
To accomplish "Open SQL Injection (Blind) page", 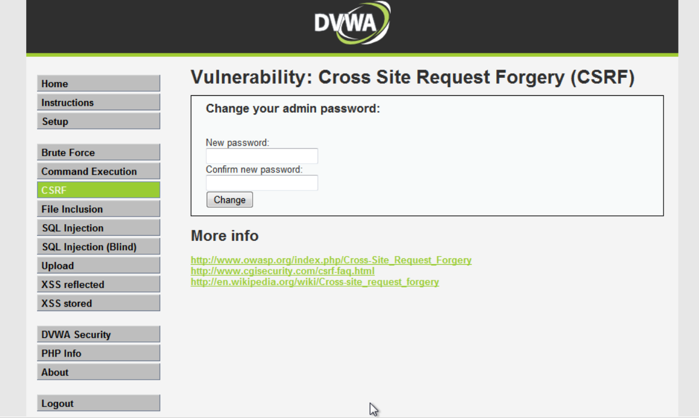I will click(98, 247).
